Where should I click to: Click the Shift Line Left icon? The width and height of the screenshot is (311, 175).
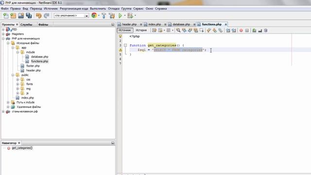click(x=228, y=30)
